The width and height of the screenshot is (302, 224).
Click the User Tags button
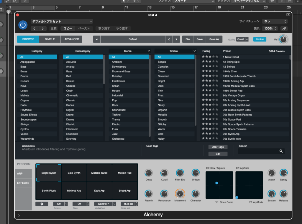pos(218,147)
